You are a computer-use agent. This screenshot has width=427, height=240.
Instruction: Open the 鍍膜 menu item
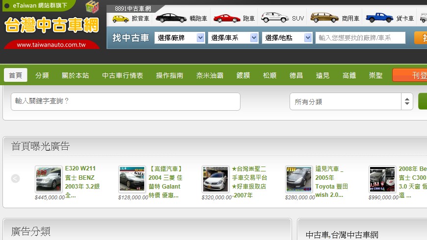(x=243, y=75)
